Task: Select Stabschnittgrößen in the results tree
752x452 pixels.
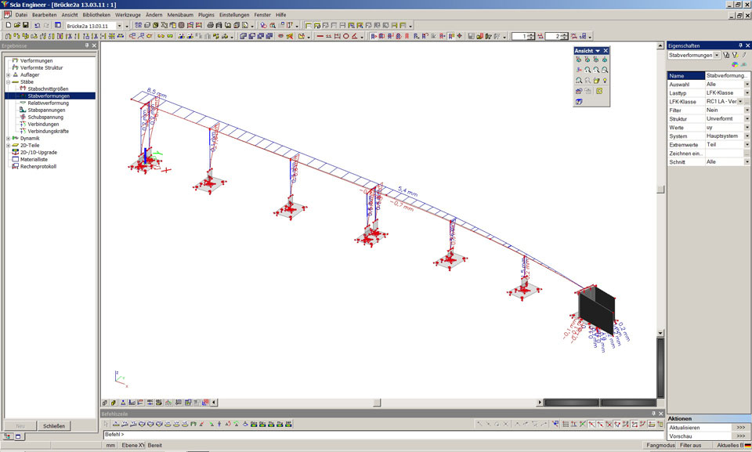Action: (x=48, y=89)
